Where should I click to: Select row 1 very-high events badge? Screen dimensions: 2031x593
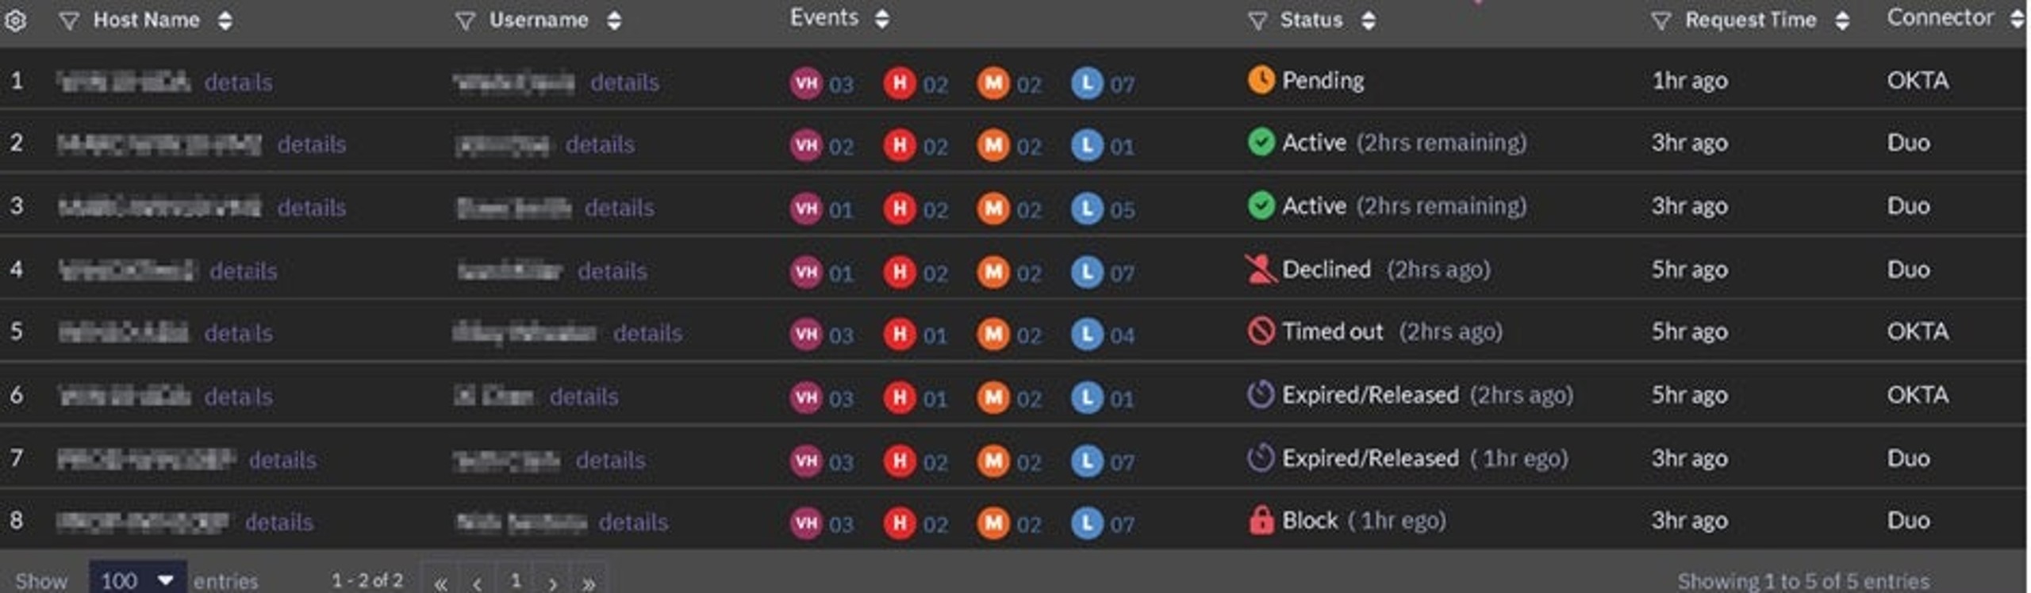coord(806,82)
